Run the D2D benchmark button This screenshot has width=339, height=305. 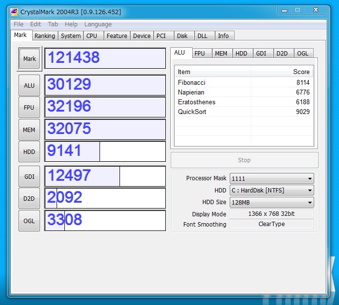[x=29, y=198]
